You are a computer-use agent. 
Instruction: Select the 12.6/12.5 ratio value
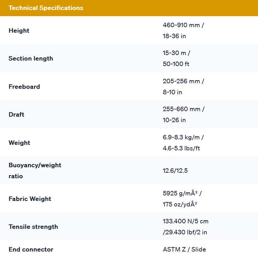click(175, 171)
